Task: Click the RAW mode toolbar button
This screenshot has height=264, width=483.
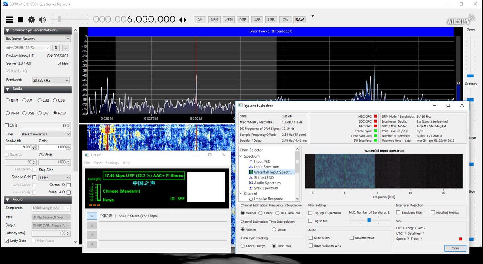Action: tap(299, 19)
